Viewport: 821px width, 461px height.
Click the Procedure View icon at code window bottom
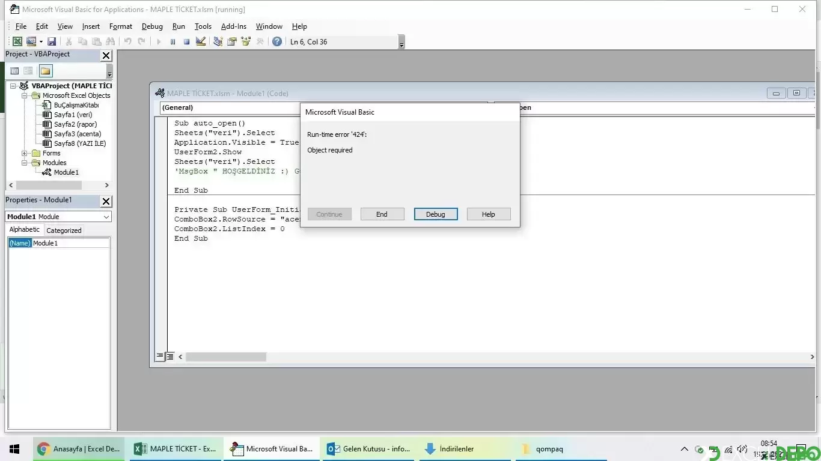160,357
